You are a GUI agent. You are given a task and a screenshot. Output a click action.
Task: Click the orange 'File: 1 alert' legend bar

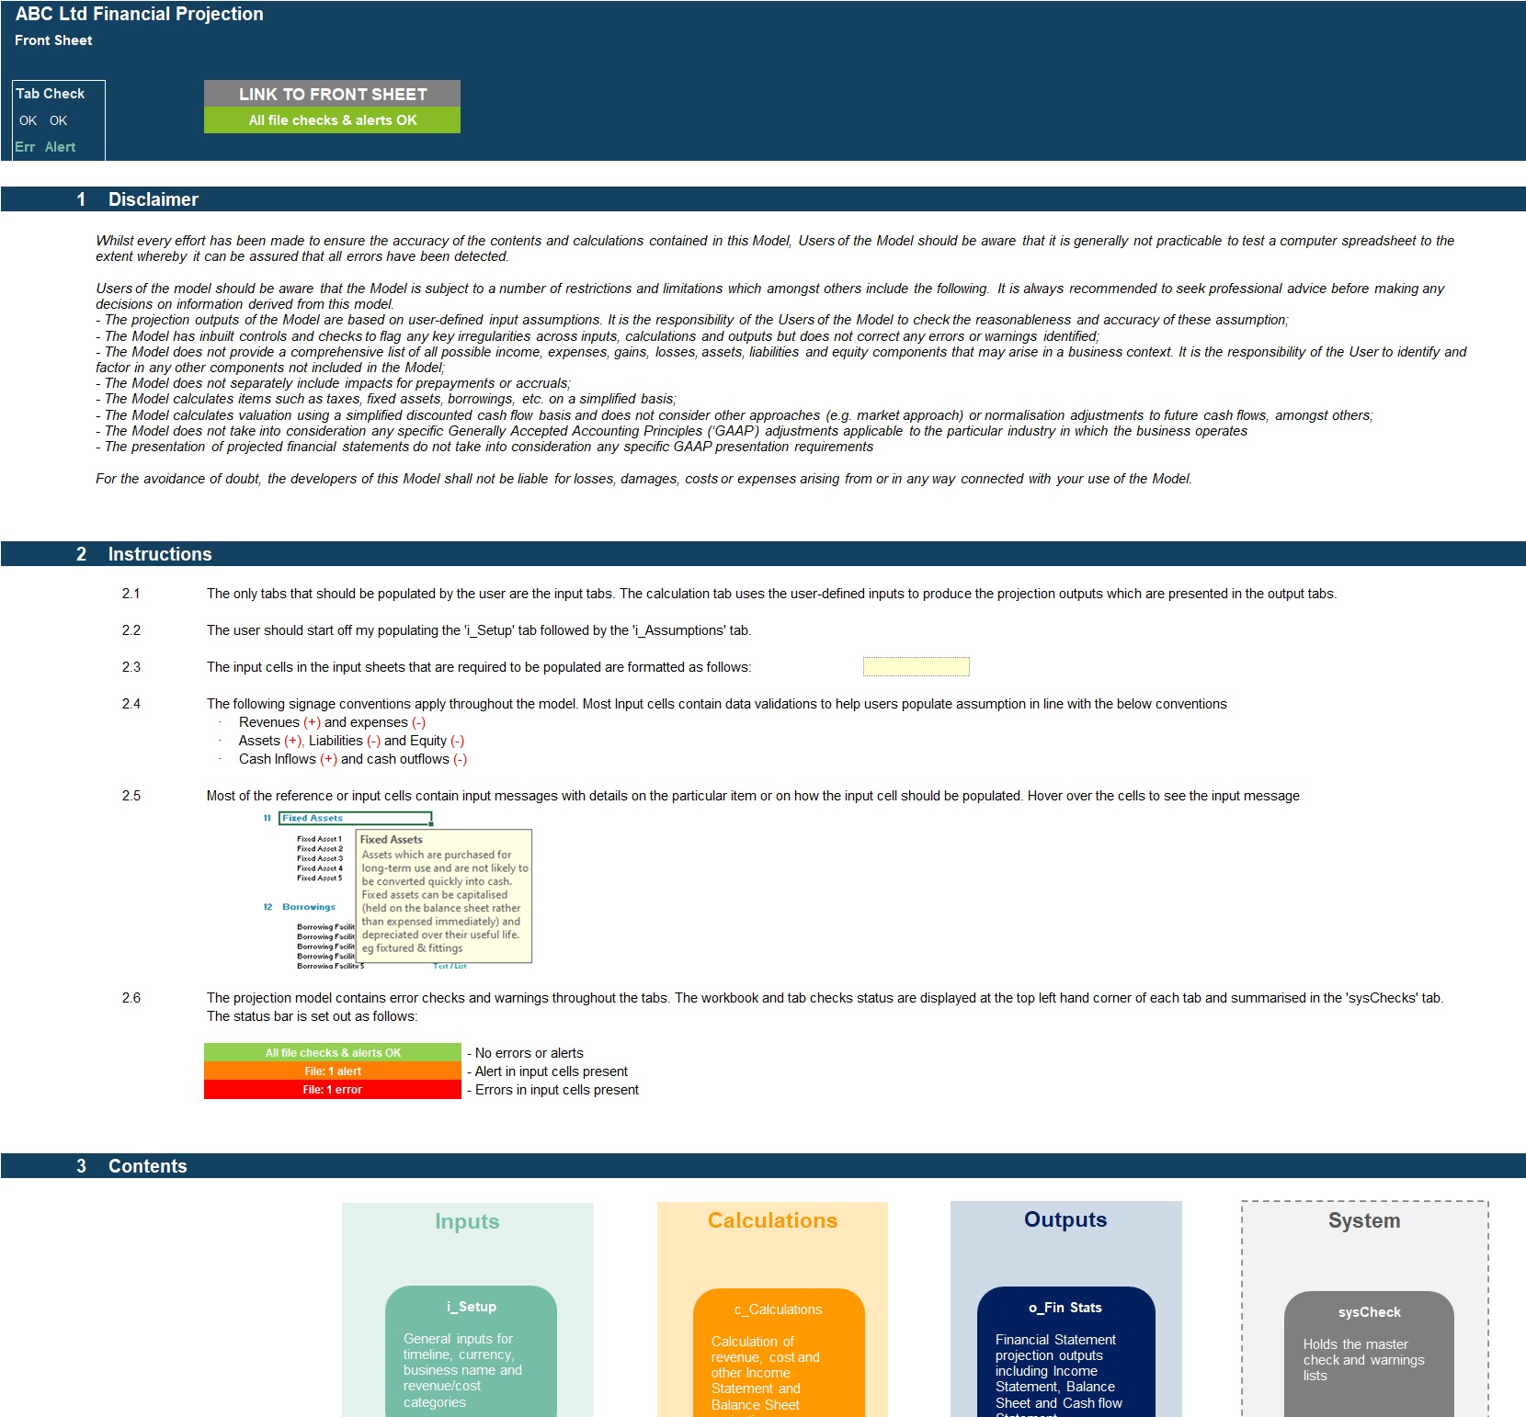(x=332, y=1071)
